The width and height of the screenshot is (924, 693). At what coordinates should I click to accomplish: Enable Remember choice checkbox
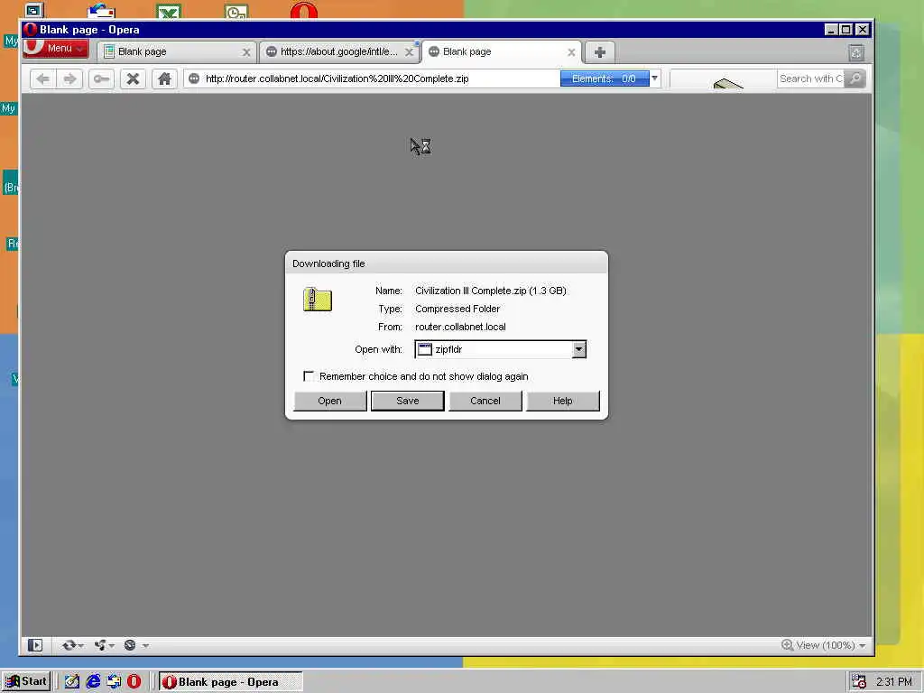coord(309,376)
